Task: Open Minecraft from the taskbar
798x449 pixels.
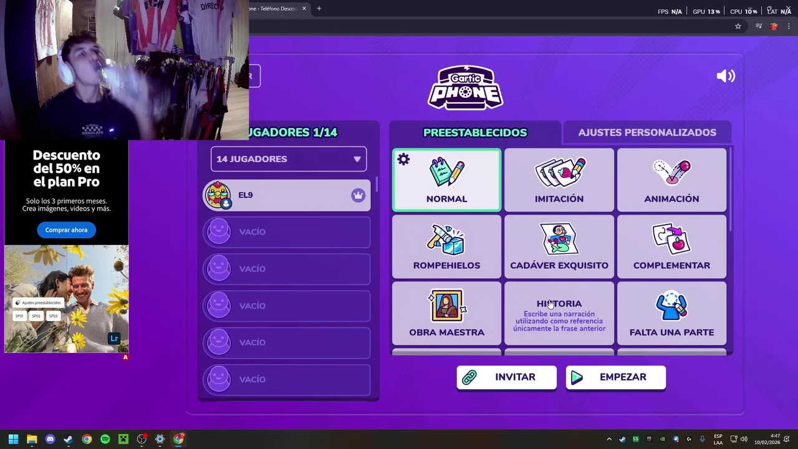Action: click(123, 439)
